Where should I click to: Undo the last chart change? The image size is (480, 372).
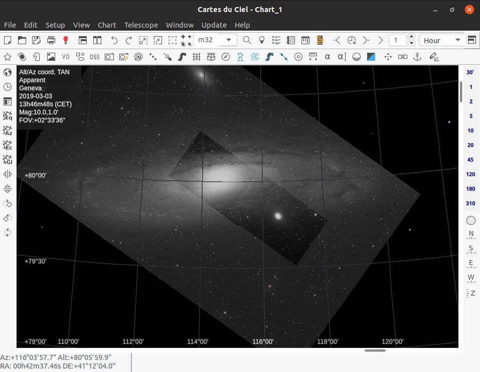[114, 40]
